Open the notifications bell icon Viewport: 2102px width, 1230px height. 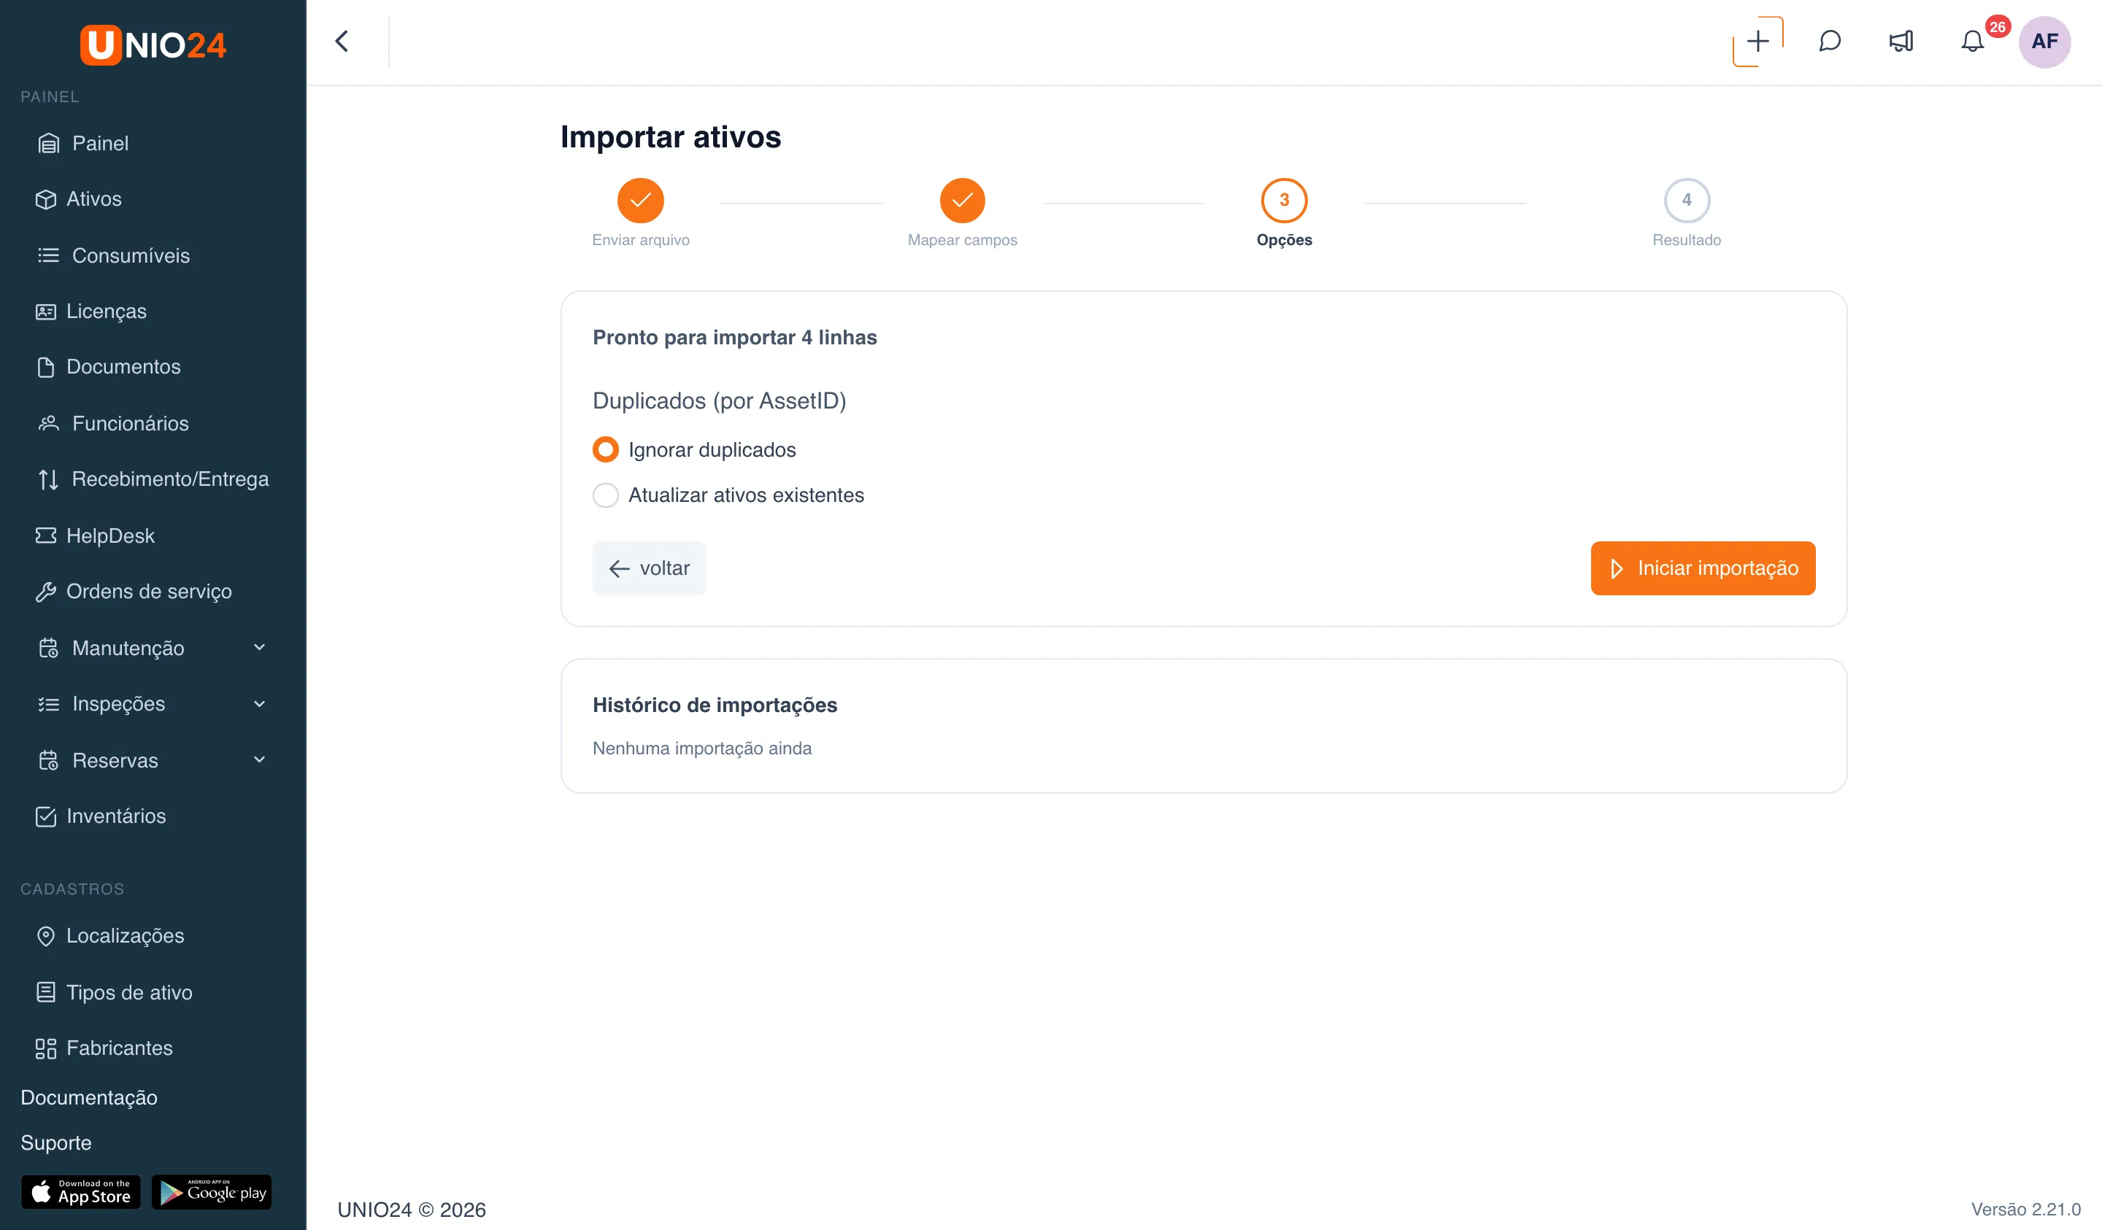(x=1973, y=41)
